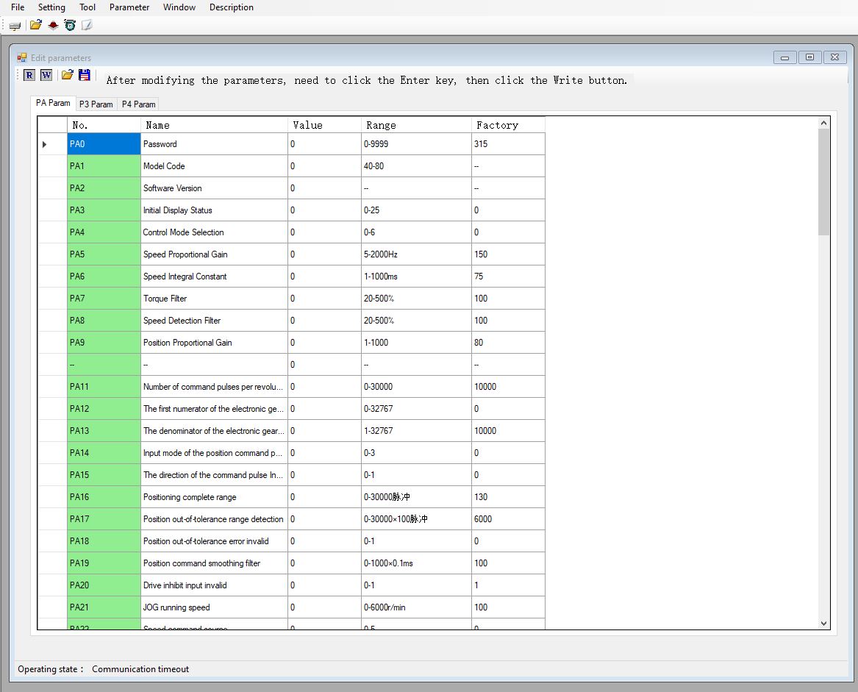Save parameters with the floppy disk icon
Image resolution: width=858 pixels, height=692 pixels.
[85, 74]
